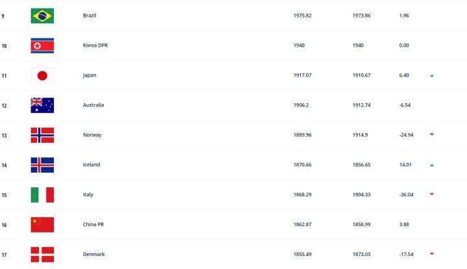This screenshot has width=467, height=269.
Task: Click the Korea DPR flag icon
Action: click(42, 45)
